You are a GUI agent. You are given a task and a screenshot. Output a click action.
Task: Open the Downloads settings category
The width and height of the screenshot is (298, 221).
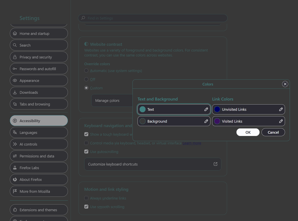point(39,92)
